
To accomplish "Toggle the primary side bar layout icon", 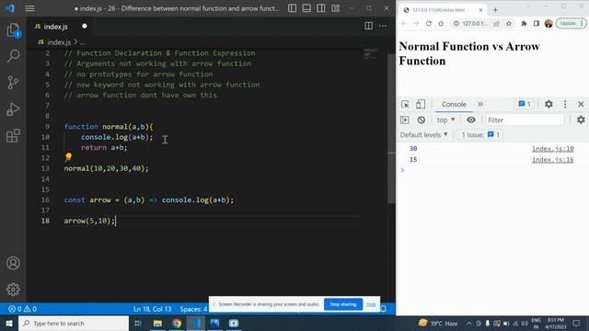I will pos(292,8).
